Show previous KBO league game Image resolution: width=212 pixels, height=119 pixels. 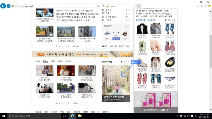pos(125,26)
